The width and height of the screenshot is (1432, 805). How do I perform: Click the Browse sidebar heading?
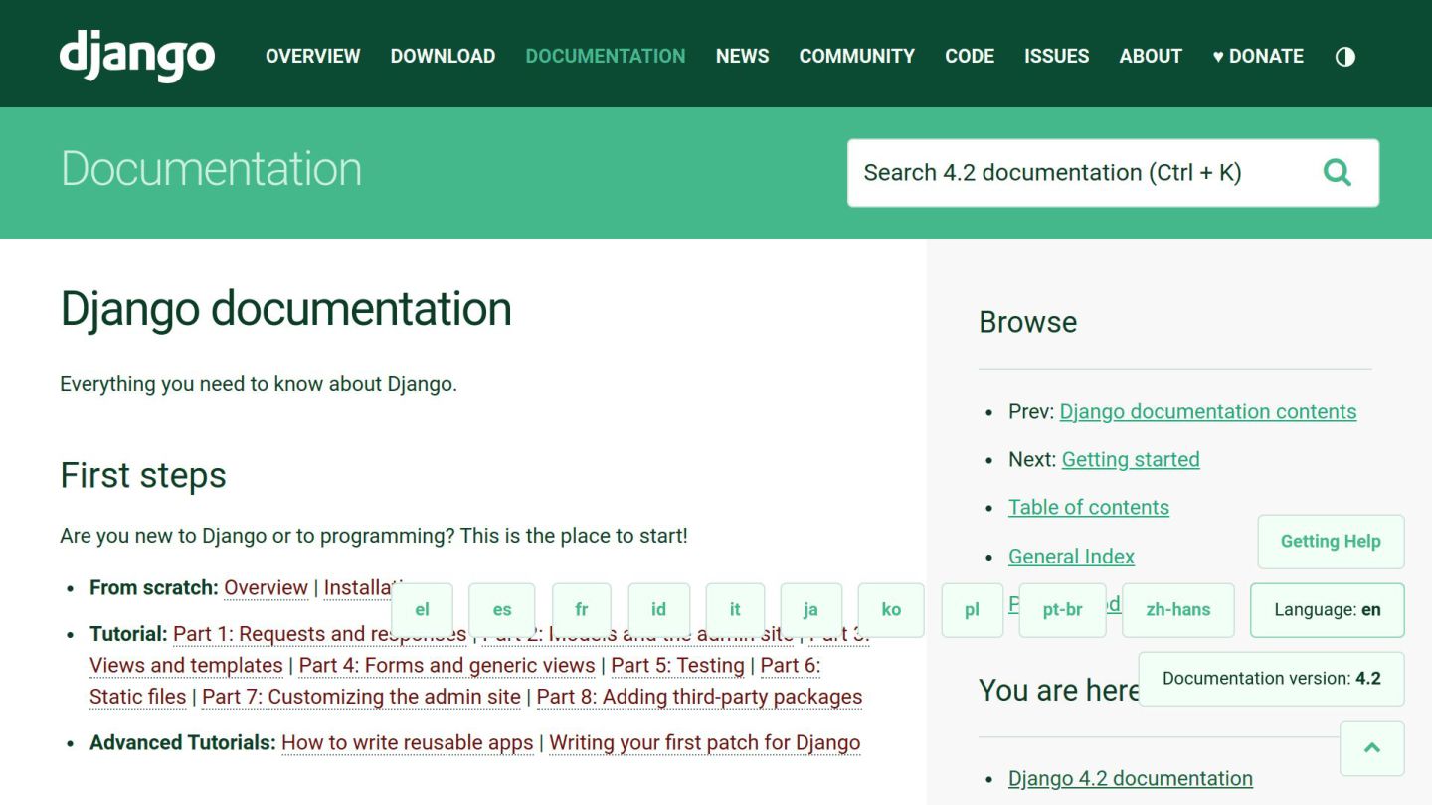pos(1027,322)
